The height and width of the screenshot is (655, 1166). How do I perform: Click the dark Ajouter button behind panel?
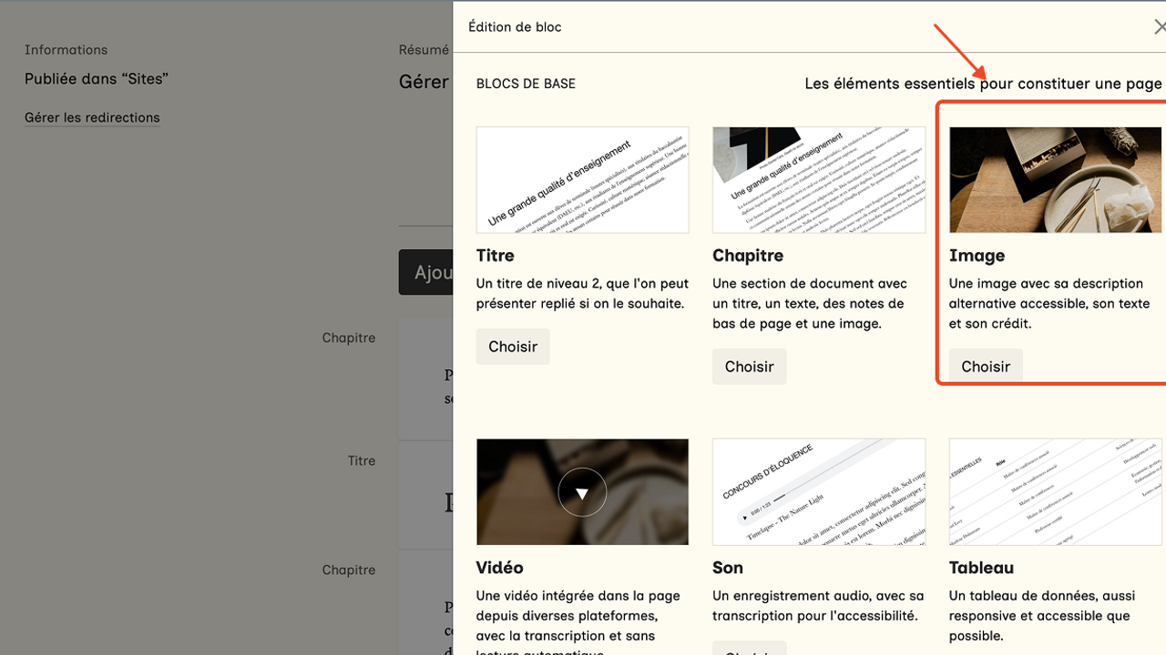click(426, 273)
